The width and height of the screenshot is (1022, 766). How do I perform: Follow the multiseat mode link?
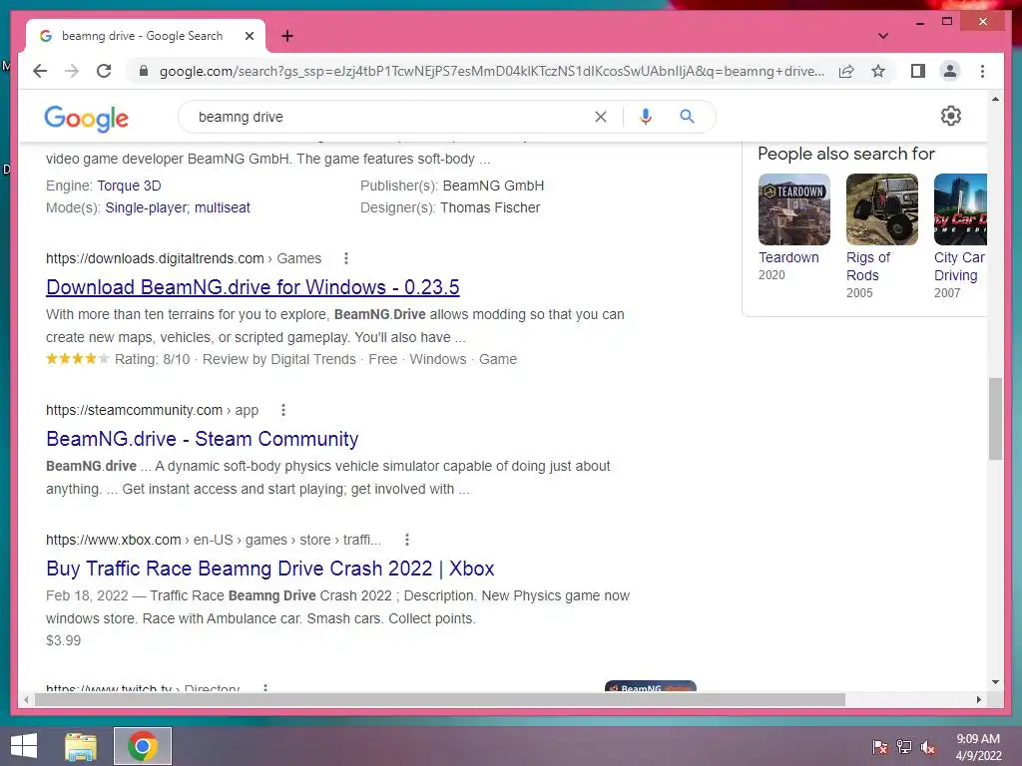tap(223, 207)
